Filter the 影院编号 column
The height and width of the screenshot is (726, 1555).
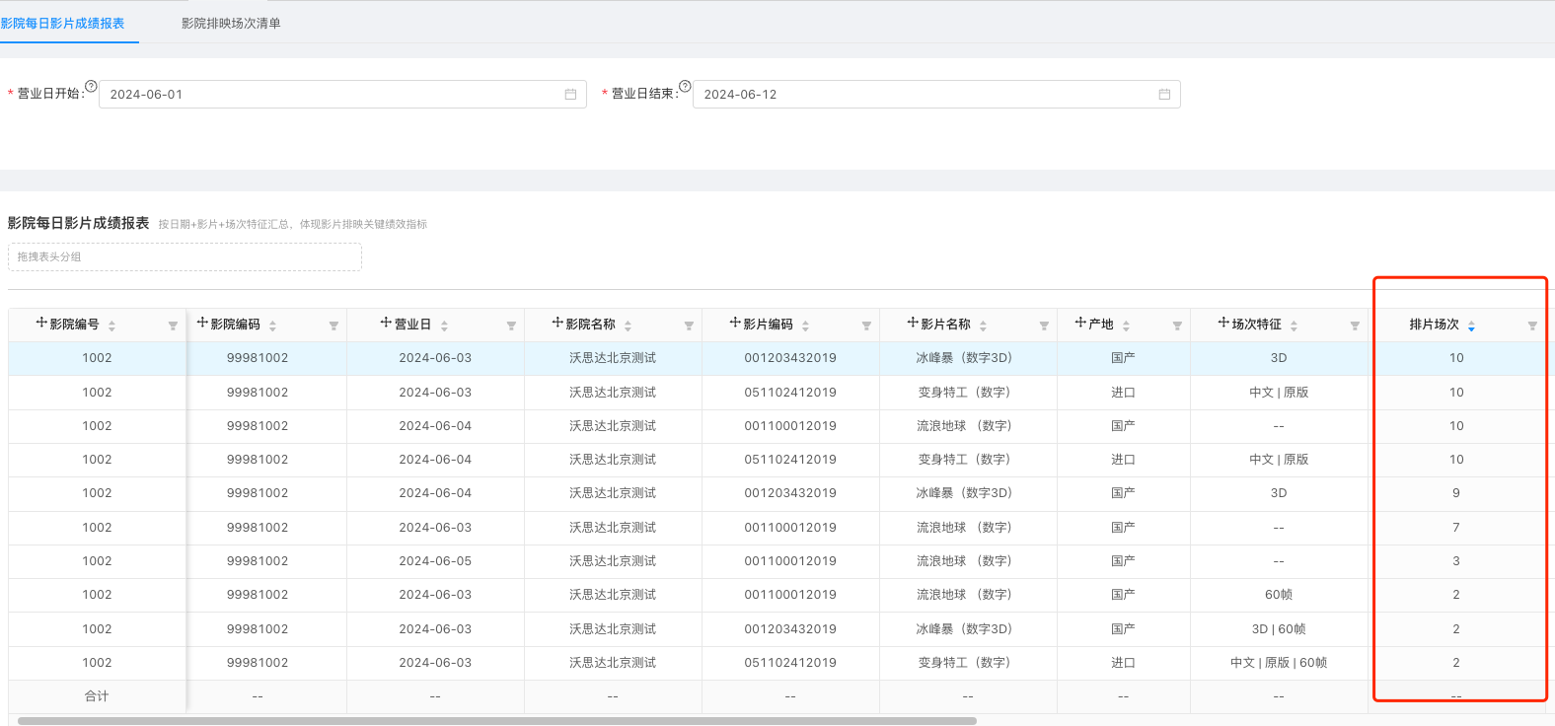[x=173, y=326]
